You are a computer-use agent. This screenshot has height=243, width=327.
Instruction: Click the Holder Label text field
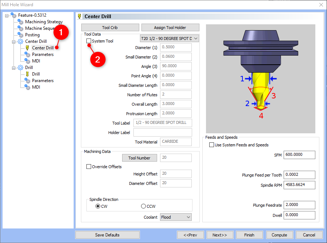(x=163, y=133)
